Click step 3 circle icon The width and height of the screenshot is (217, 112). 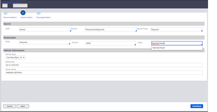coord(38,13)
